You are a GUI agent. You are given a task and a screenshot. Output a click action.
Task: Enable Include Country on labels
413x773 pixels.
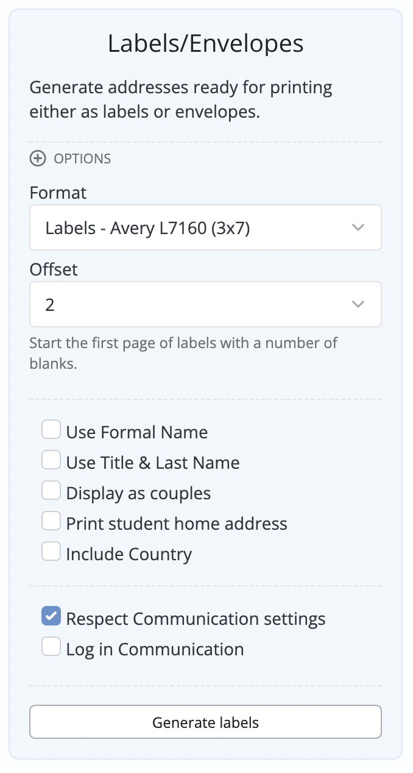pos(51,551)
